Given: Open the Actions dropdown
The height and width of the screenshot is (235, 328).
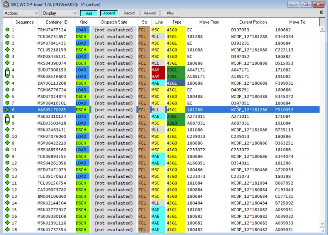Looking at the screenshot, I should pyautogui.click(x=21, y=13).
